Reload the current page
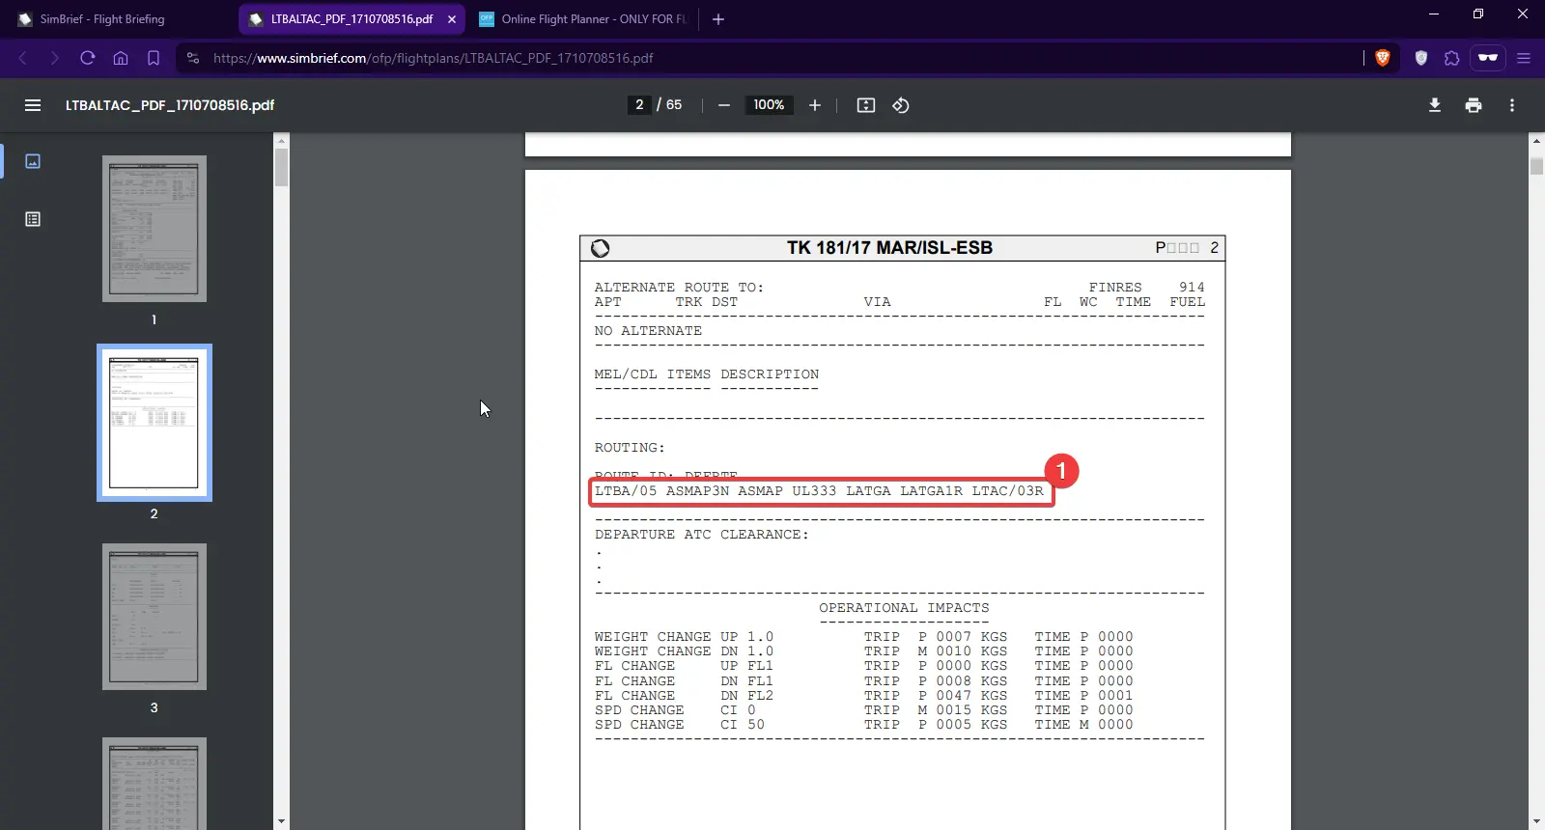The width and height of the screenshot is (1545, 830). [x=88, y=58]
